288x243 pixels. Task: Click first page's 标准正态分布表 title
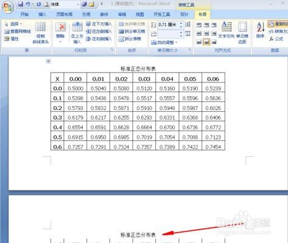pyautogui.click(x=138, y=69)
